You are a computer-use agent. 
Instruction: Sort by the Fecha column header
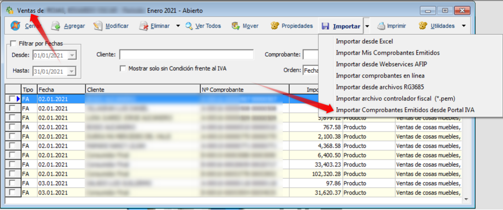click(60, 89)
